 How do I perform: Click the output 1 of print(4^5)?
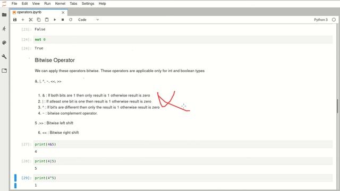point(36,185)
